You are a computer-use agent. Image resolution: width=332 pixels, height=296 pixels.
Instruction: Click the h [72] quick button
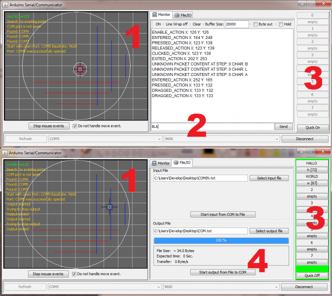312,170
